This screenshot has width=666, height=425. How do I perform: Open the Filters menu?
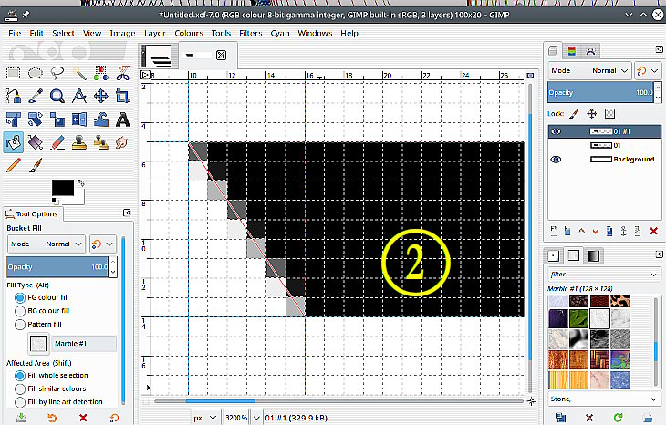251,33
